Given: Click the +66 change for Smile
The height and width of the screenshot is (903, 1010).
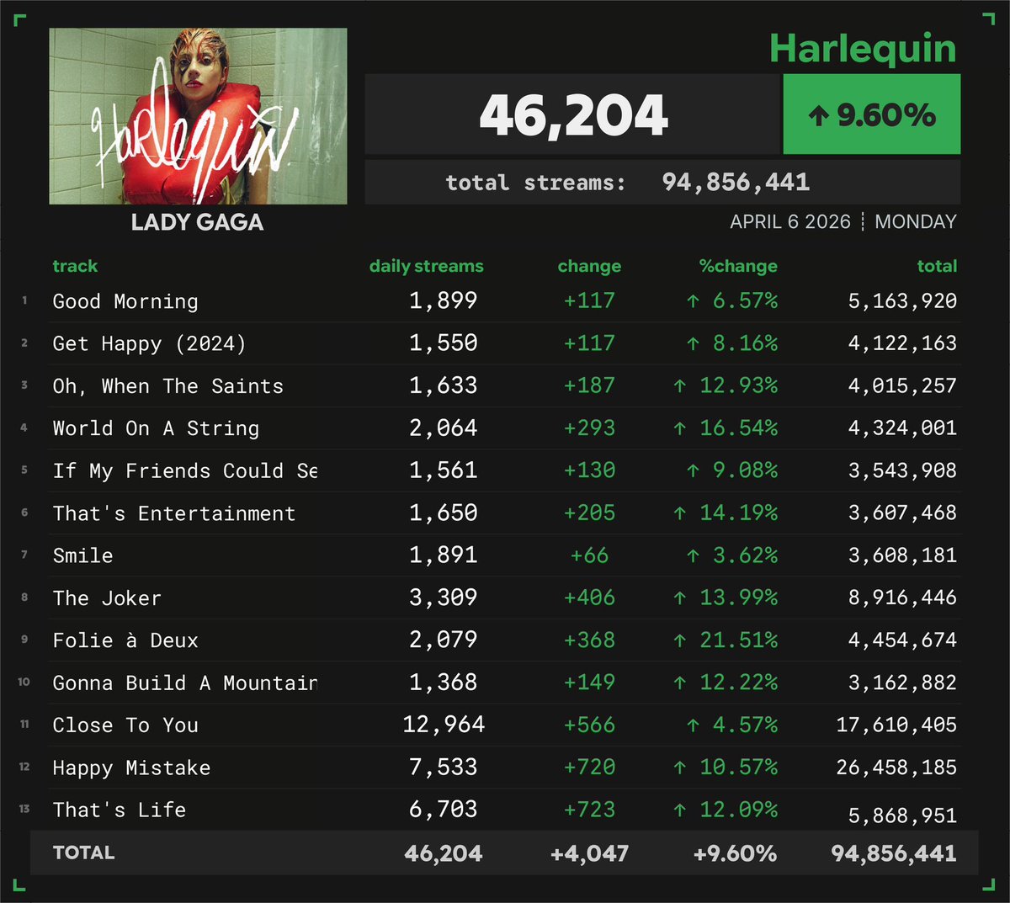Looking at the screenshot, I should coord(589,555).
